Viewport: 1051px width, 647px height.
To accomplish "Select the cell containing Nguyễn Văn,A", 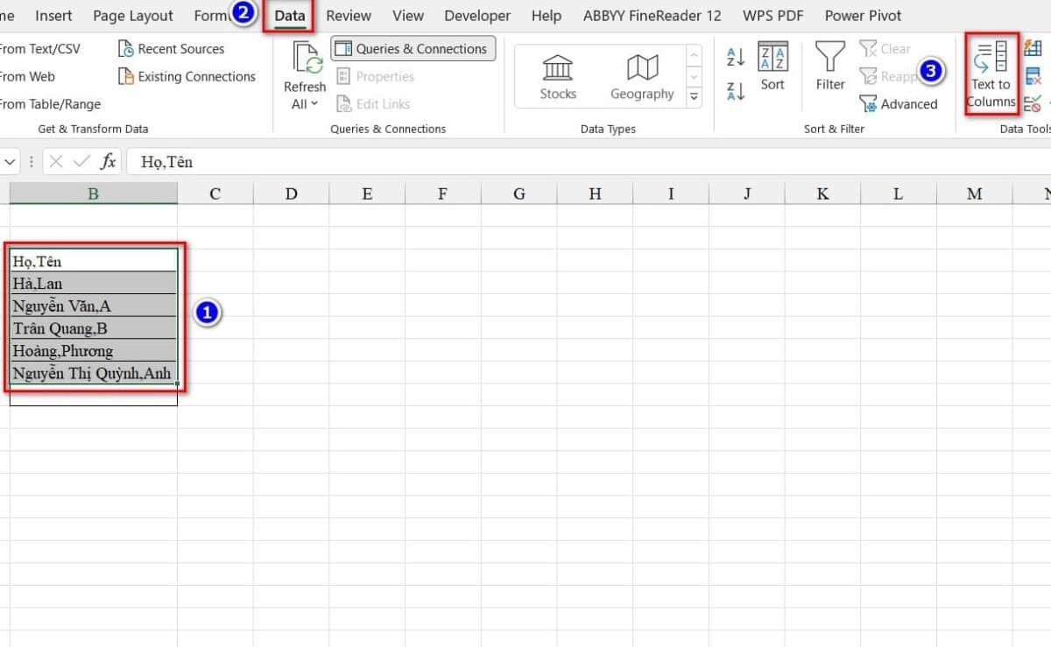I will [x=92, y=306].
